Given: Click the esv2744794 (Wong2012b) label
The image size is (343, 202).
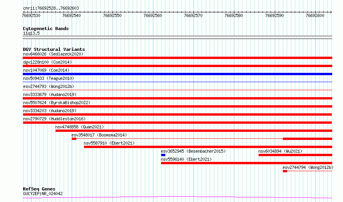Looking at the screenshot, I should pyautogui.click(x=308, y=167).
